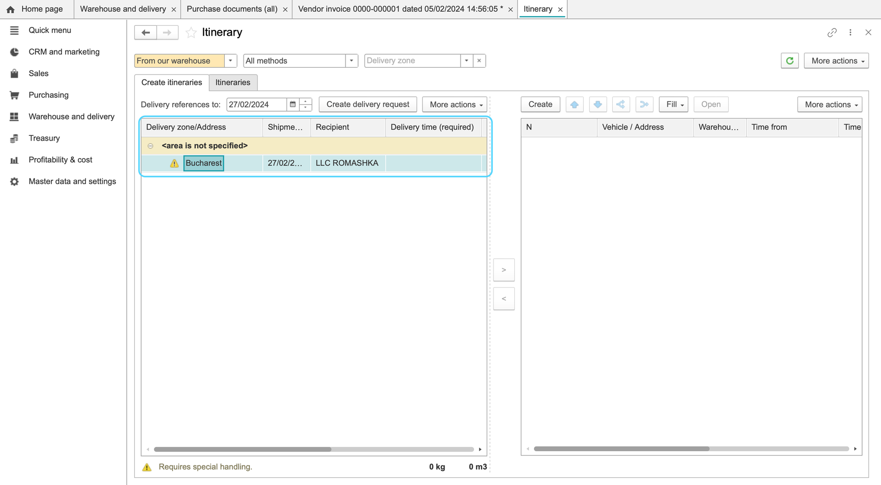Switch to the Purchase documents (all) tab
Viewport: 881px width, 485px height.
[232, 9]
